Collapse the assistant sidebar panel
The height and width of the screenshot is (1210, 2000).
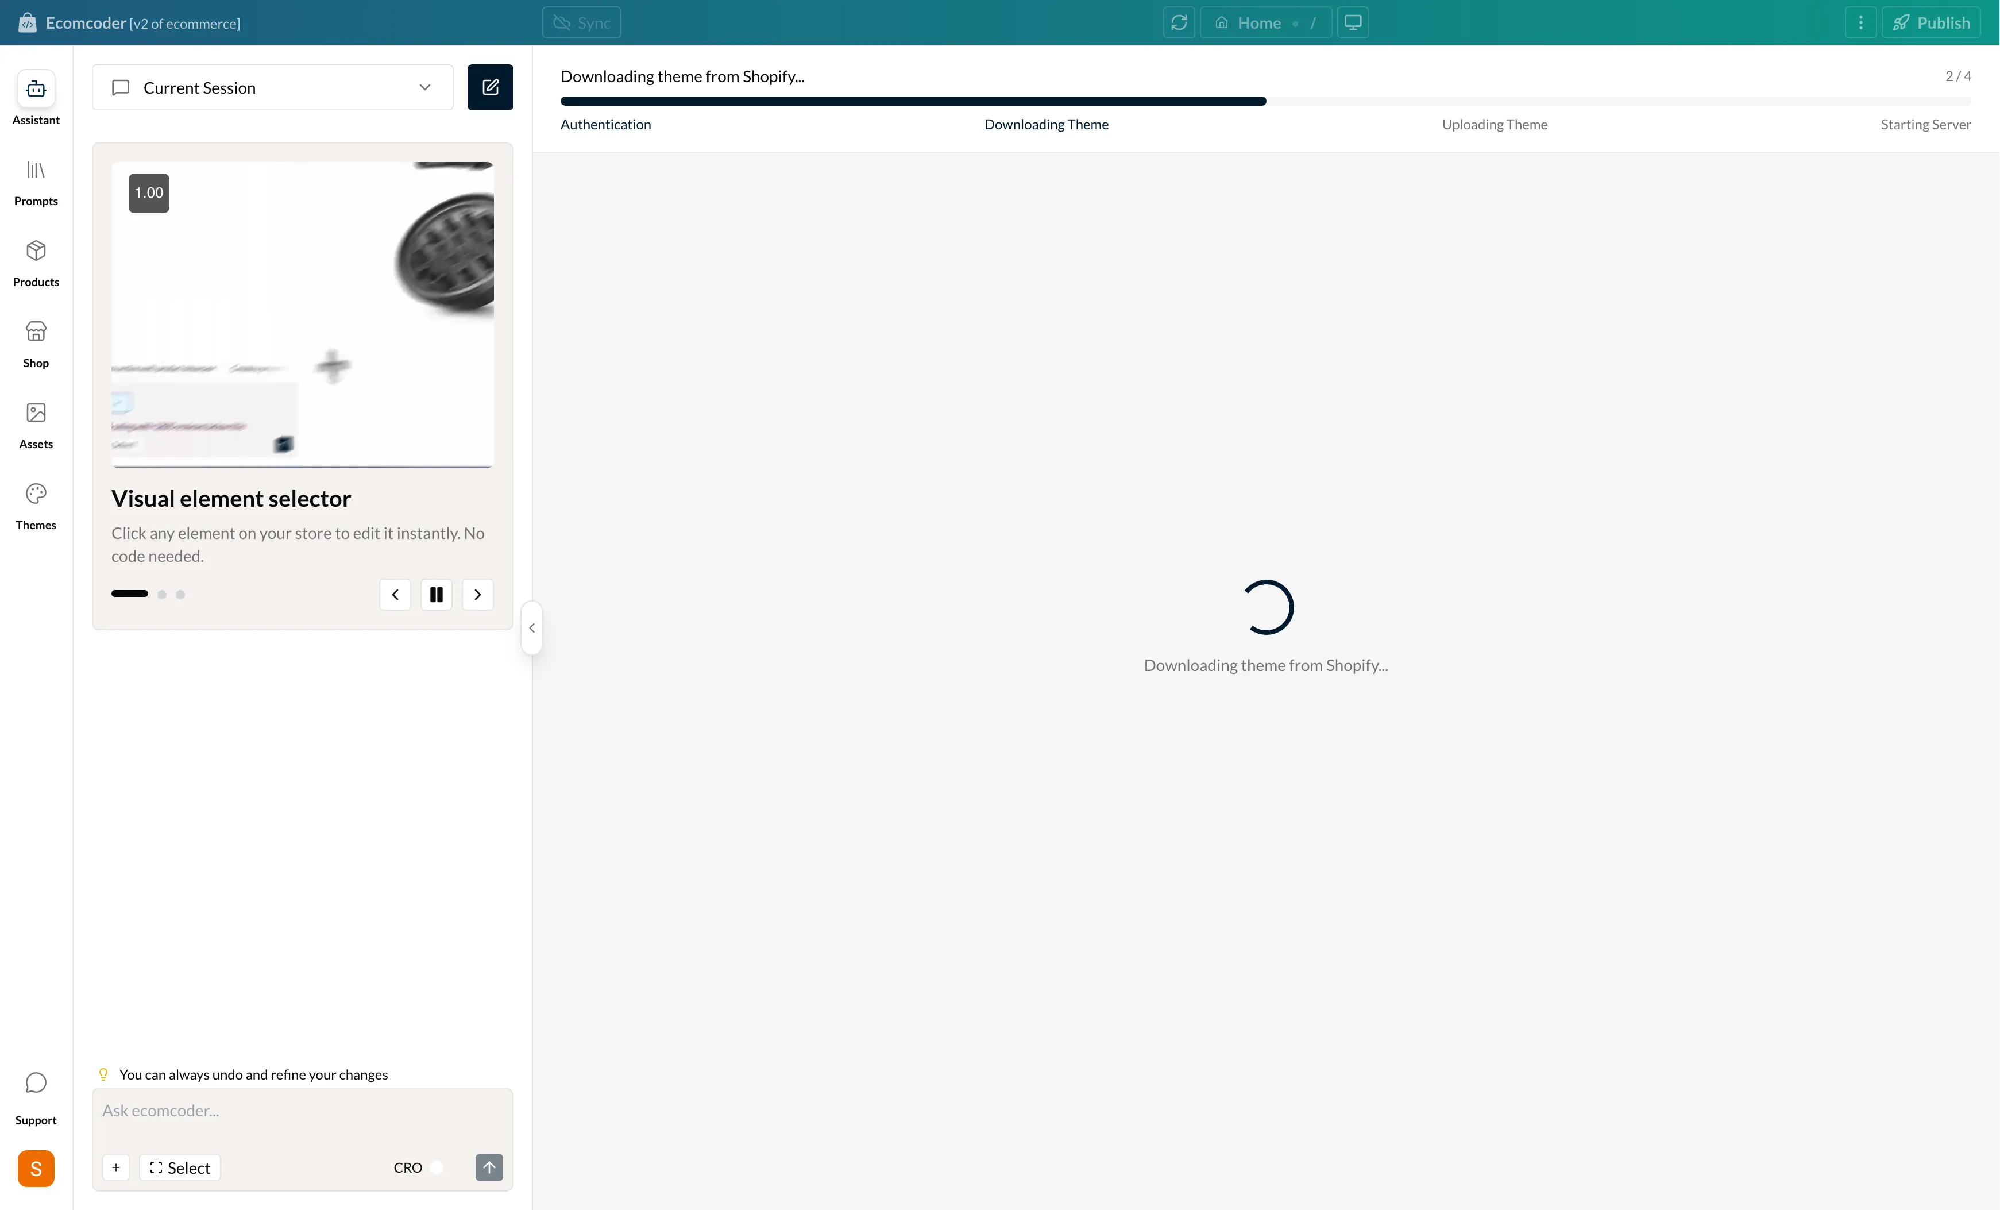coord(532,627)
